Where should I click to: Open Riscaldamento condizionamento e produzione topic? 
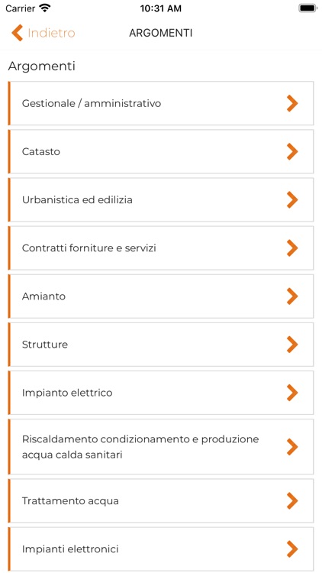pos(161,447)
